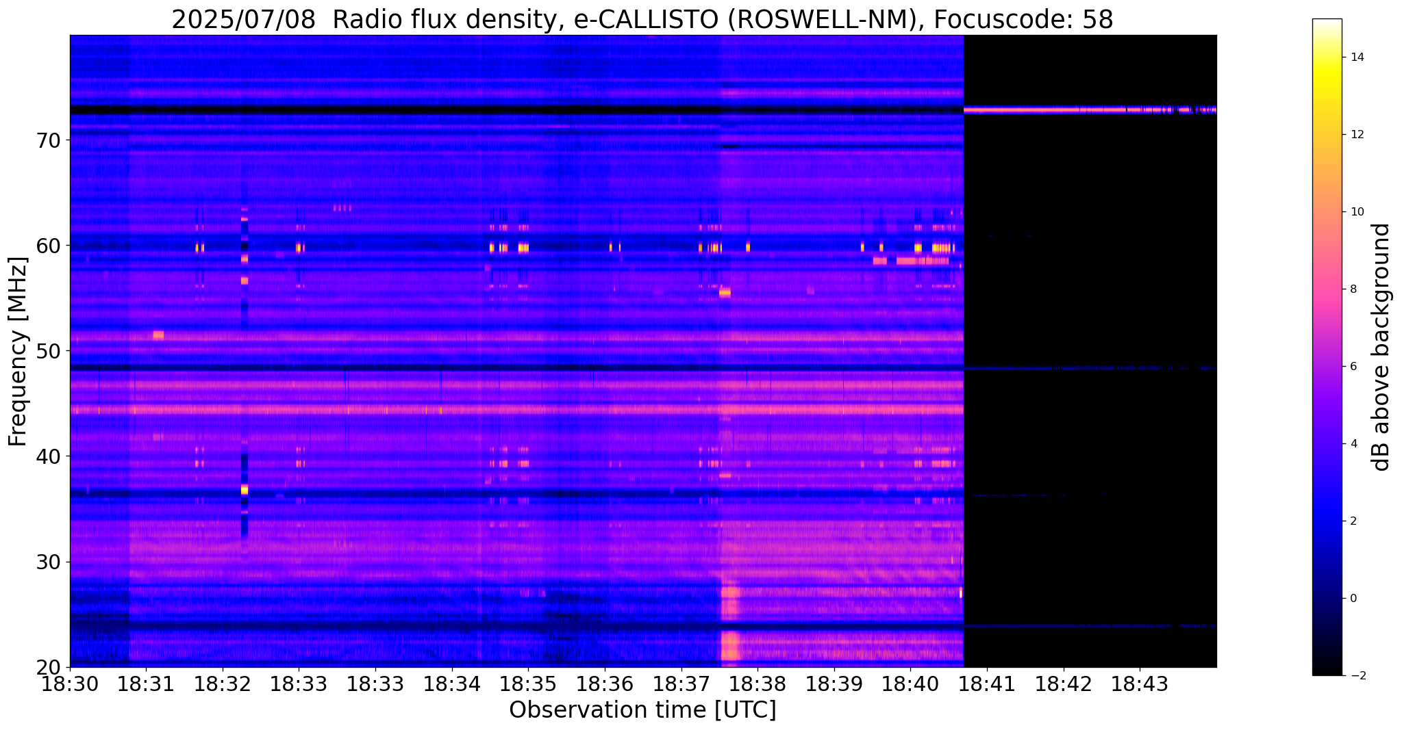This screenshot has height=730, width=1402.
Task: Click the colorbar tick labeled 10
Action: click(x=1355, y=212)
